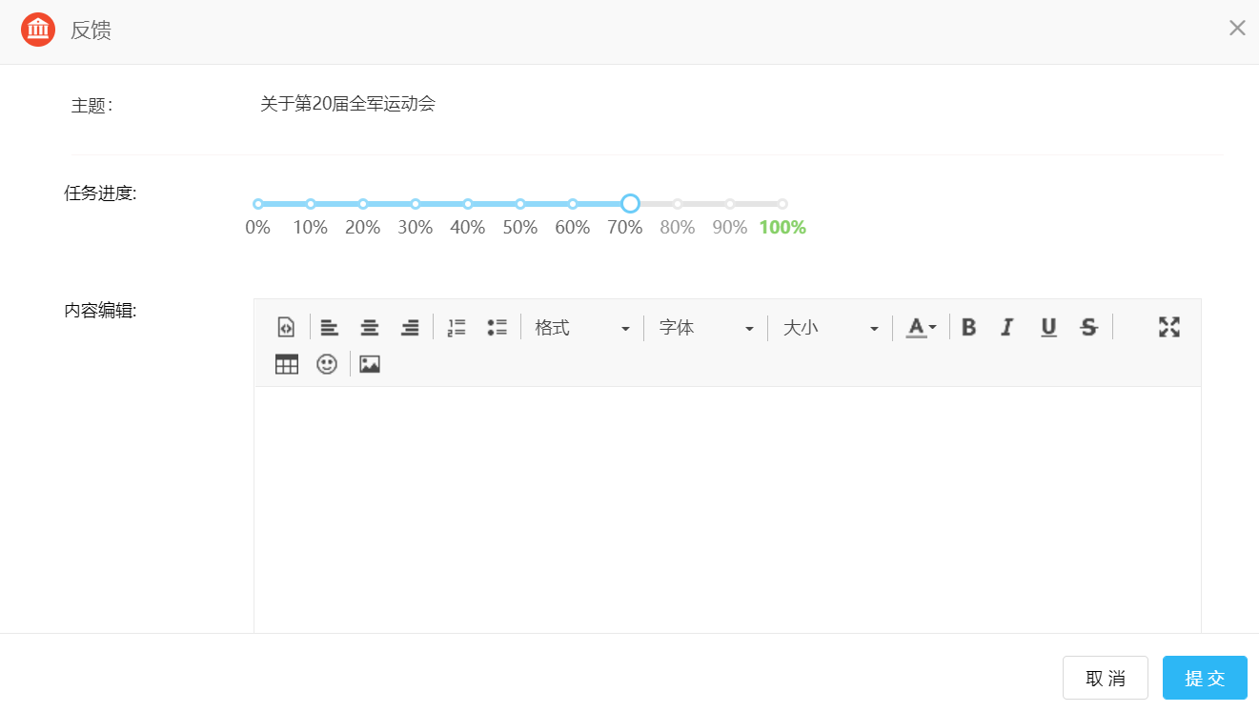
Task: Open the emoji picker
Action: (x=327, y=363)
